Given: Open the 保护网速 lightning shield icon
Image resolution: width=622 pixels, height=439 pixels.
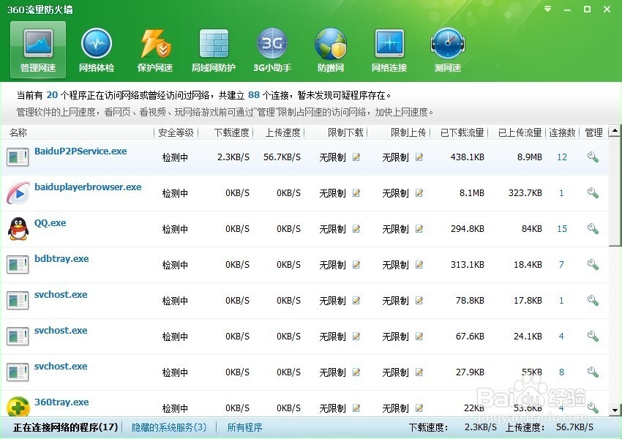Looking at the screenshot, I should click(x=155, y=50).
